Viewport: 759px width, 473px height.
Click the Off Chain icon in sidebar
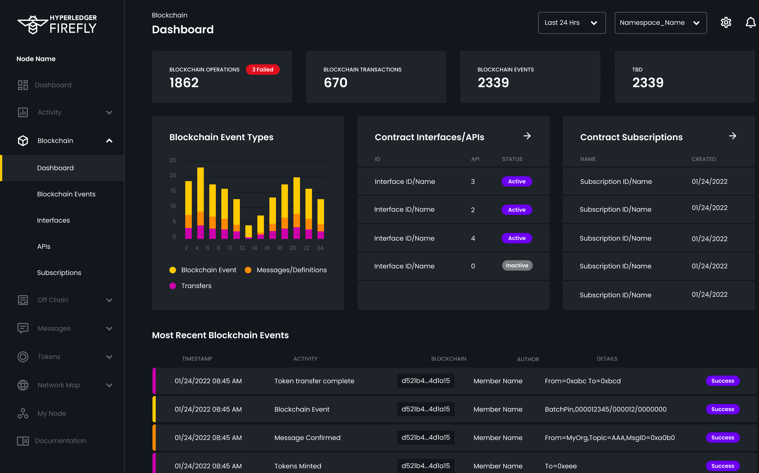point(23,300)
